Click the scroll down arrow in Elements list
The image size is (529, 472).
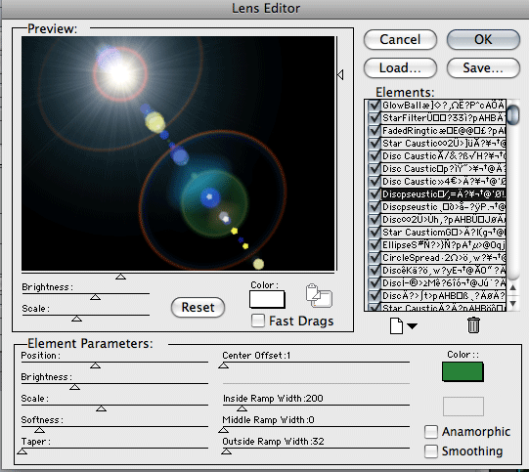click(x=512, y=303)
